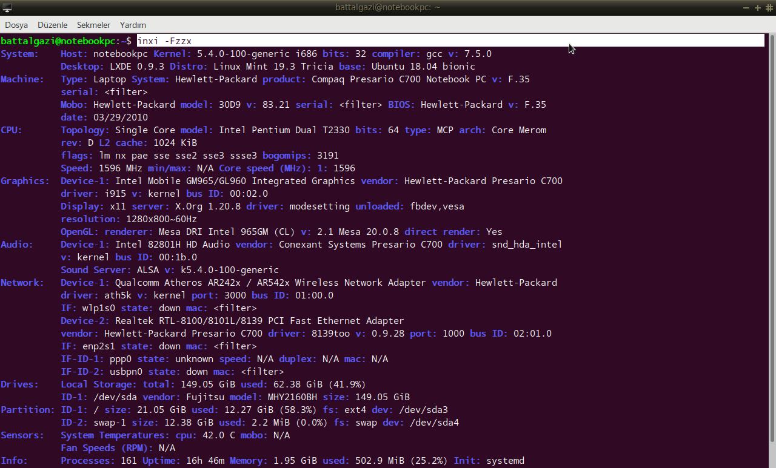776x468 pixels.
Task: Click interface name 'wlp1s0'
Action: coord(99,308)
